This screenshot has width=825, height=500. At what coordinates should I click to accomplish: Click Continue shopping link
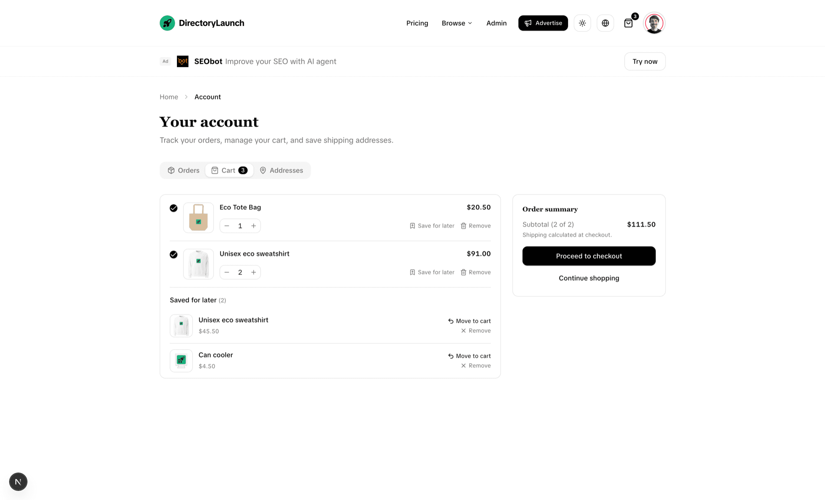589,278
